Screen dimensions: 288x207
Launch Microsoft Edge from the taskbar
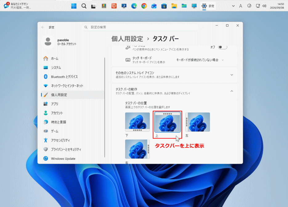point(134,6)
